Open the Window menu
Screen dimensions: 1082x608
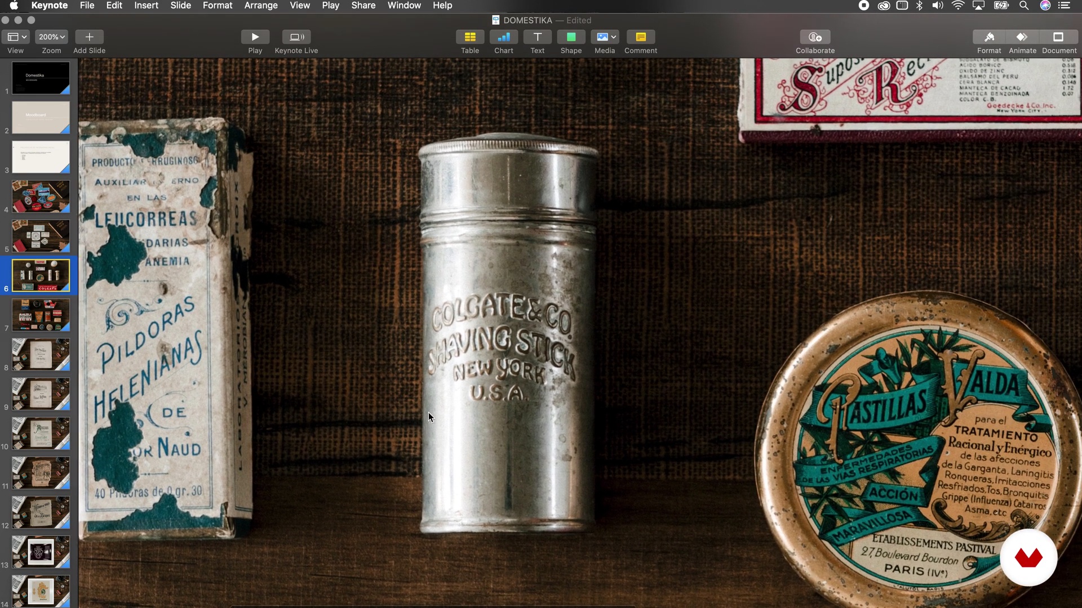(x=404, y=6)
